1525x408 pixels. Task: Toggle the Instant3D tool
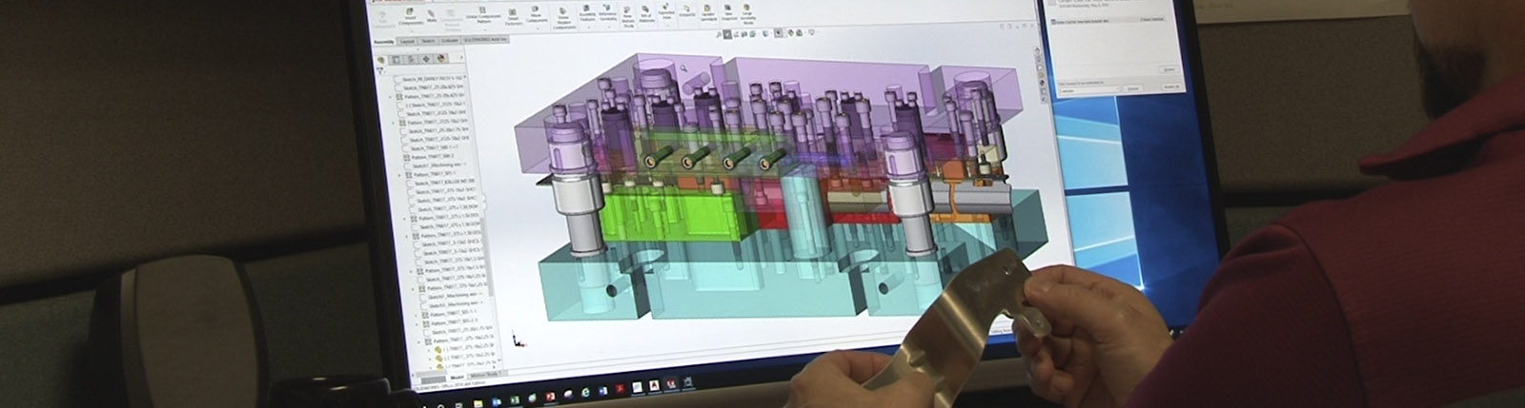pyautogui.click(x=689, y=12)
